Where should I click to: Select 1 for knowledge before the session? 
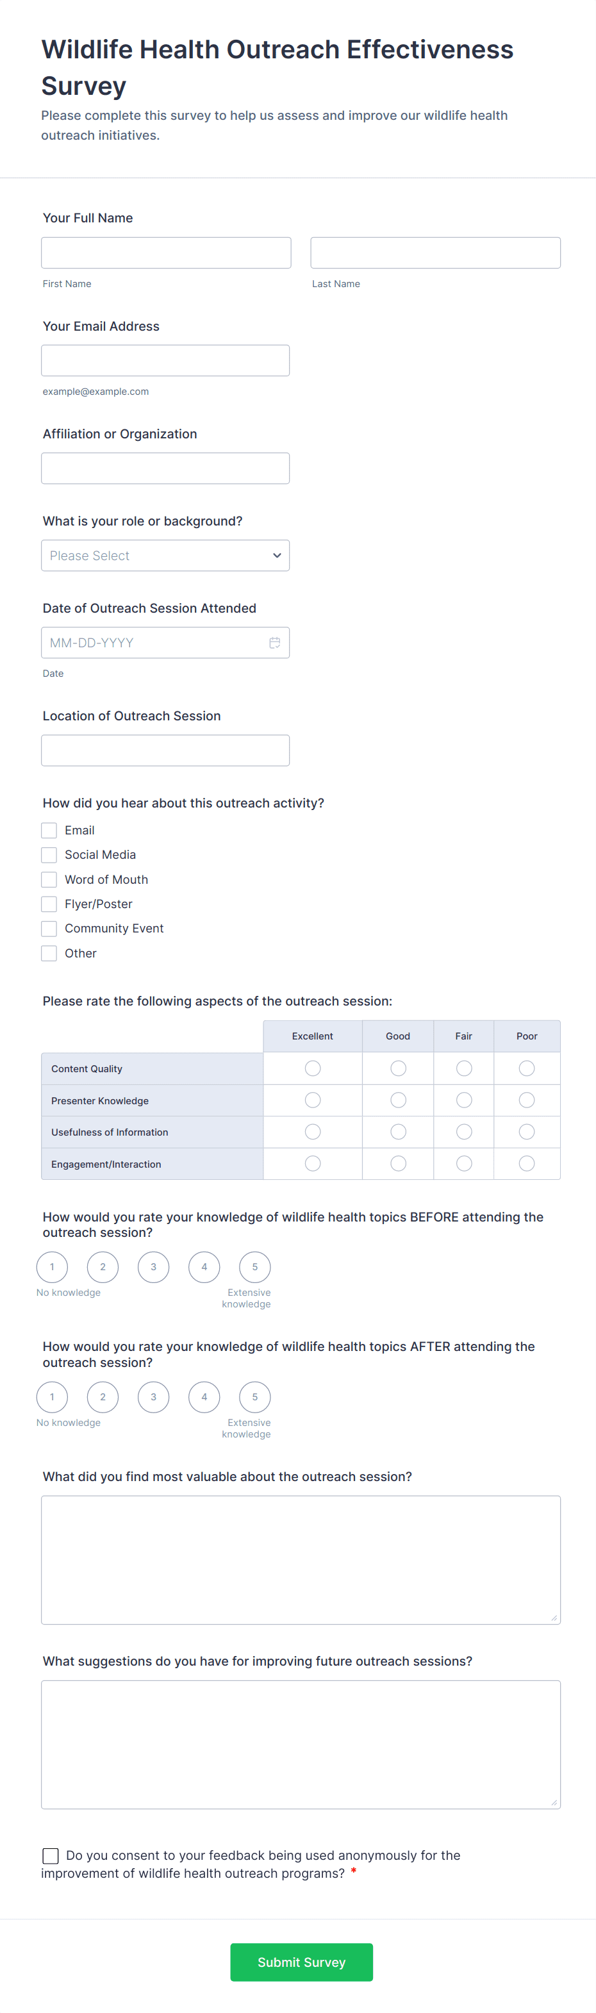tap(51, 1267)
